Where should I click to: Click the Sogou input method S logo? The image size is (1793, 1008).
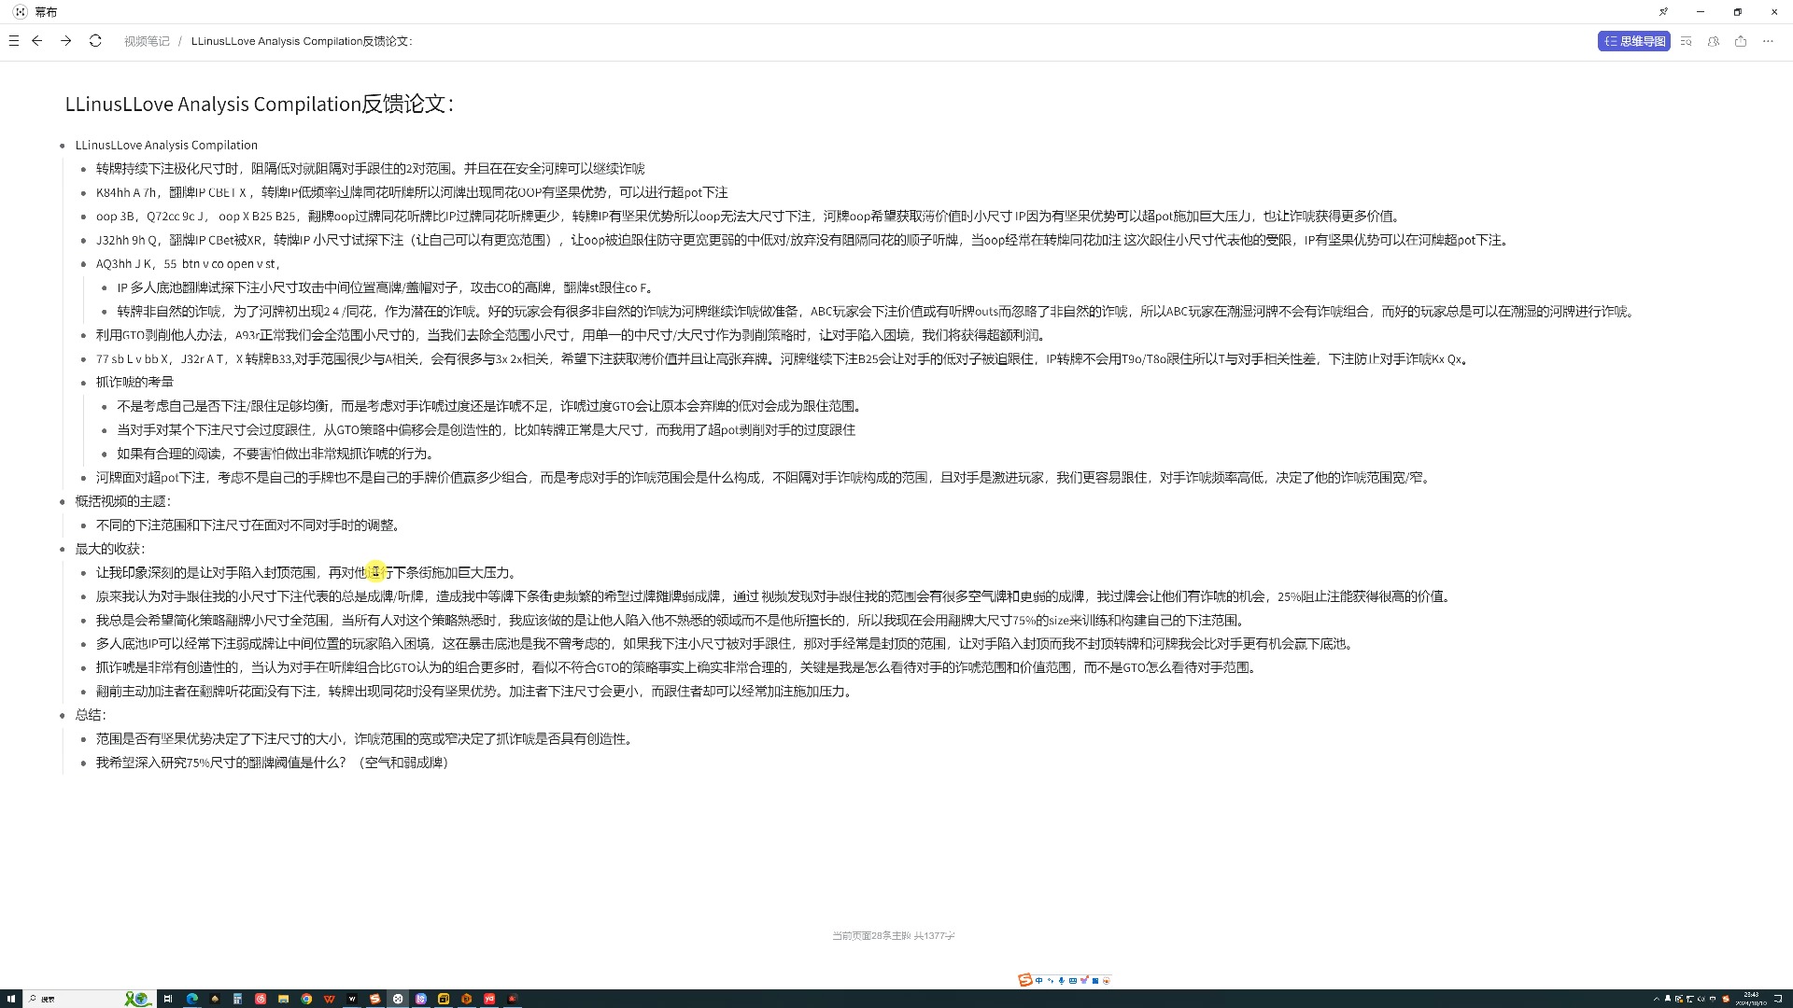(x=1024, y=980)
